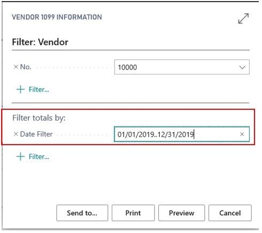Image resolution: width=262 pixels, height=233 pixels.
Task: Remove the No. filter using its X icon
Action: click(16, 67)
